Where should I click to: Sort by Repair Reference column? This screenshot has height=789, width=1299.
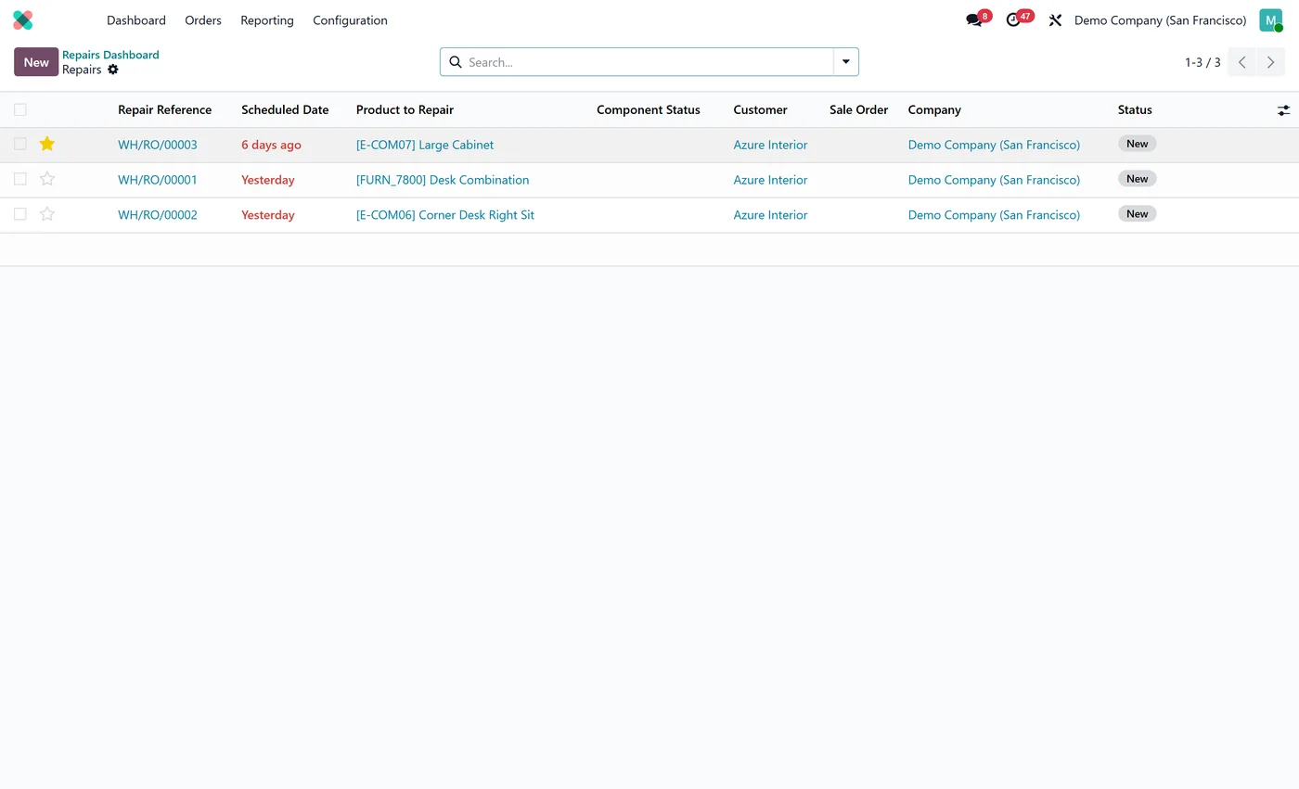click(164, 109)
